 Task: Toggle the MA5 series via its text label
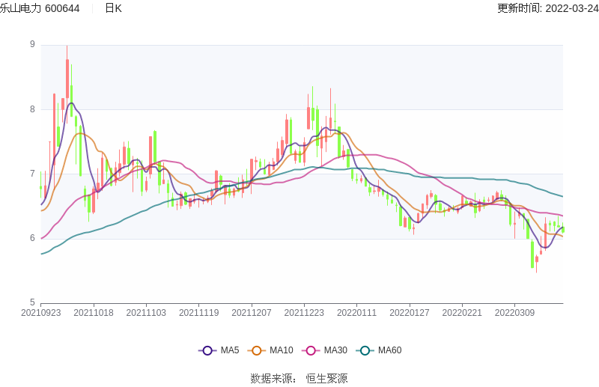[x=230, y=350]
